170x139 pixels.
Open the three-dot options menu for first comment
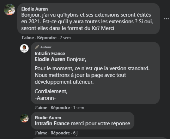coord(166,19)
